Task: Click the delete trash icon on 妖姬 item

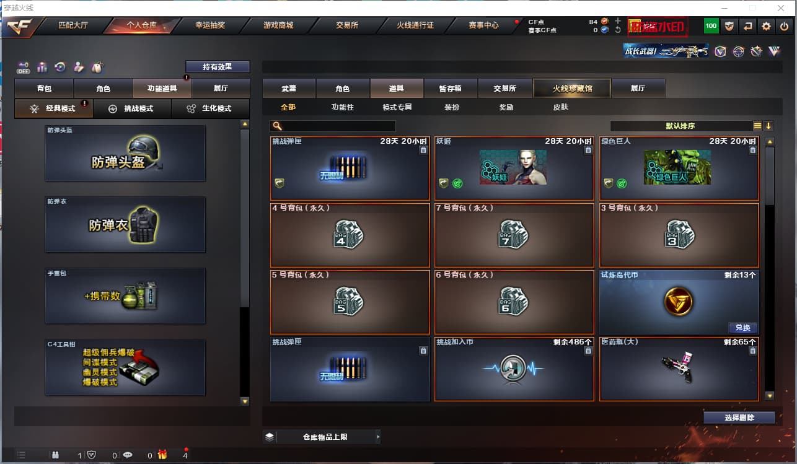Action: 588,150
